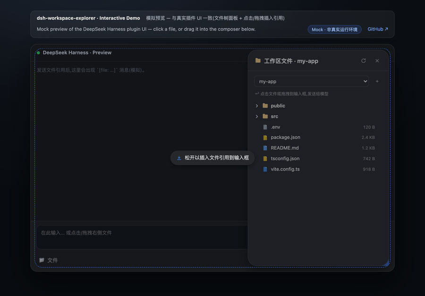Viewport: 425px width, 296px height.
Task: Focus the message composer input
Action: click(142, 237)
